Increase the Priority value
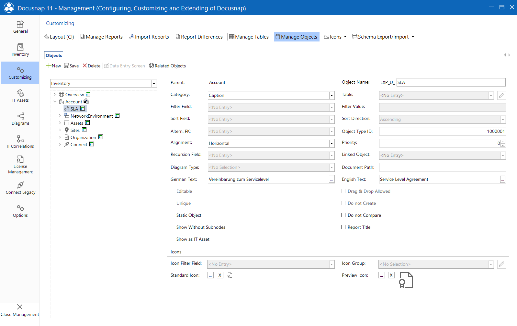517x326 pixels. (503, 141)
